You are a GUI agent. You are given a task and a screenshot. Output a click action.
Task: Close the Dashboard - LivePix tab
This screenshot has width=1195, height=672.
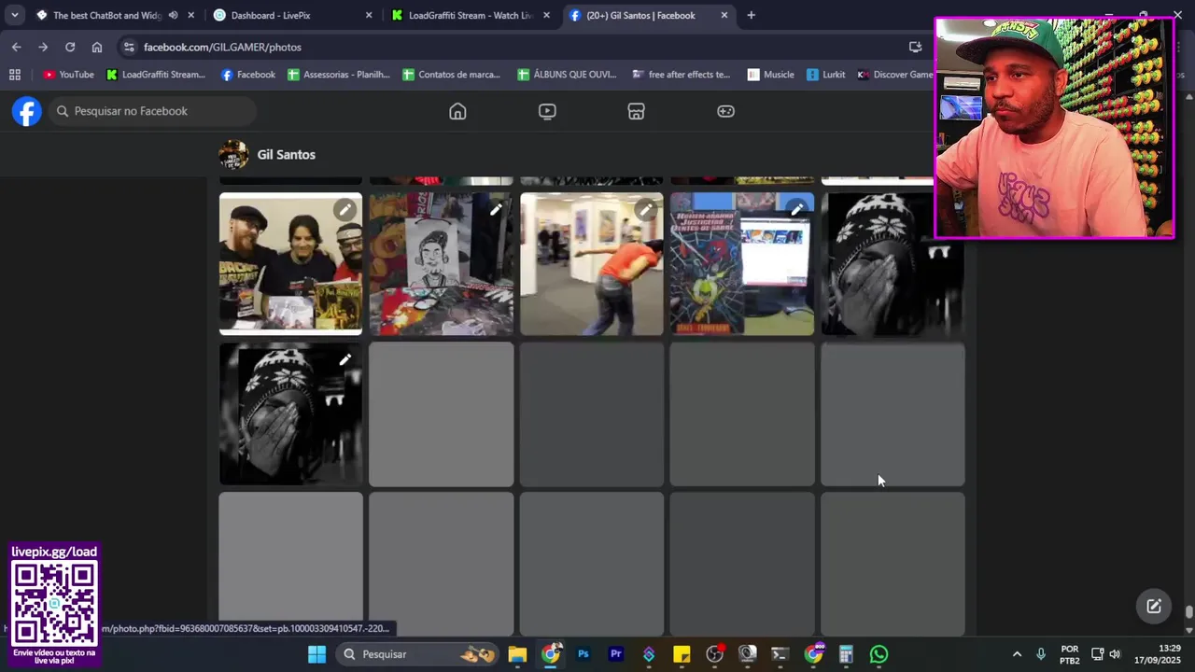tap(369, 15)
